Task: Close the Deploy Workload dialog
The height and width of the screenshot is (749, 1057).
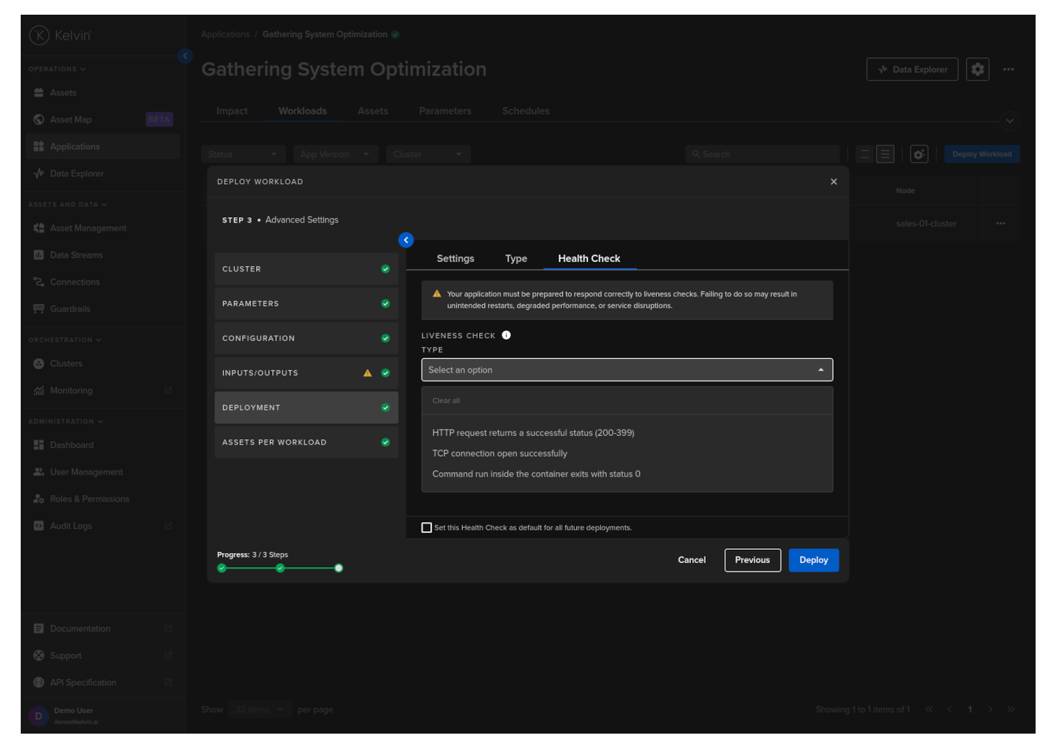Action: (834, 182)
